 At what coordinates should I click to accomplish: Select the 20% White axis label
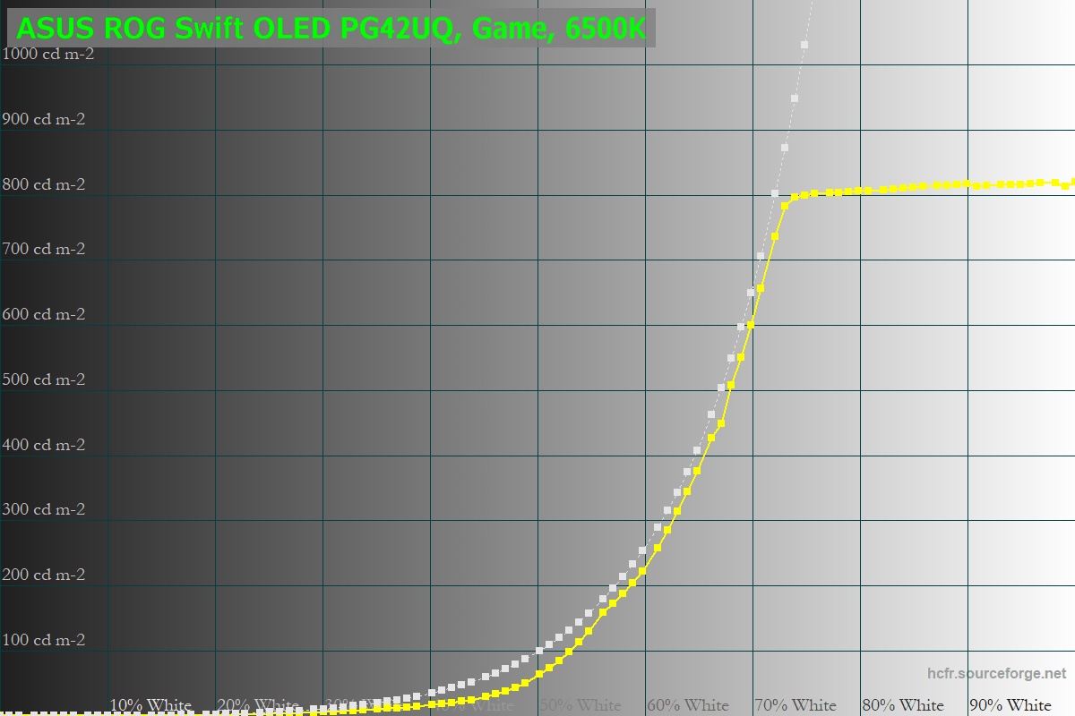258,705
